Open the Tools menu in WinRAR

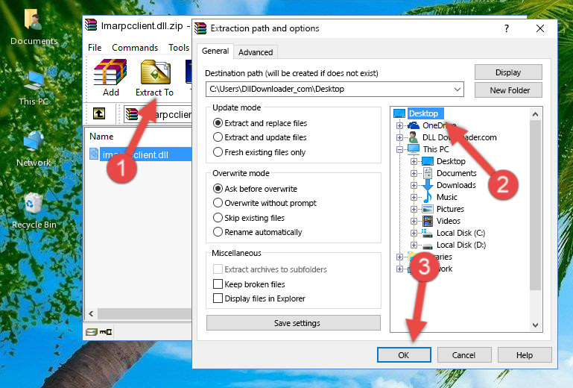tap(179, 48)
